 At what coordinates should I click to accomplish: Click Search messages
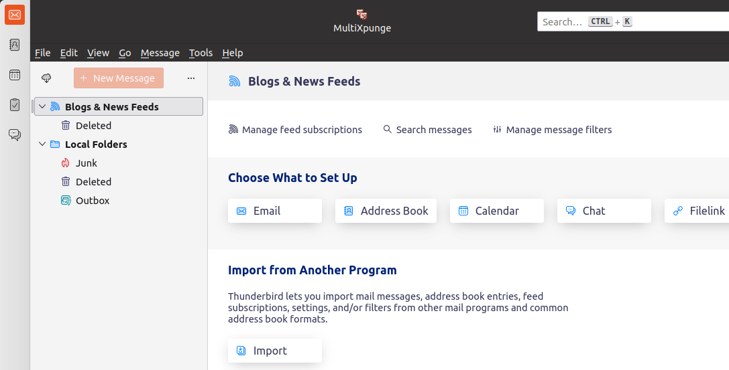click(427, 130)
